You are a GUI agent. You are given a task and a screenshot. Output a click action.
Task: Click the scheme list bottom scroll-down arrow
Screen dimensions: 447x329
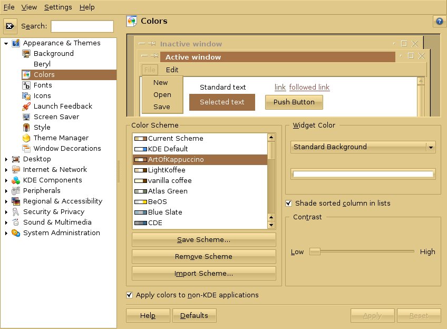(271, 225)
